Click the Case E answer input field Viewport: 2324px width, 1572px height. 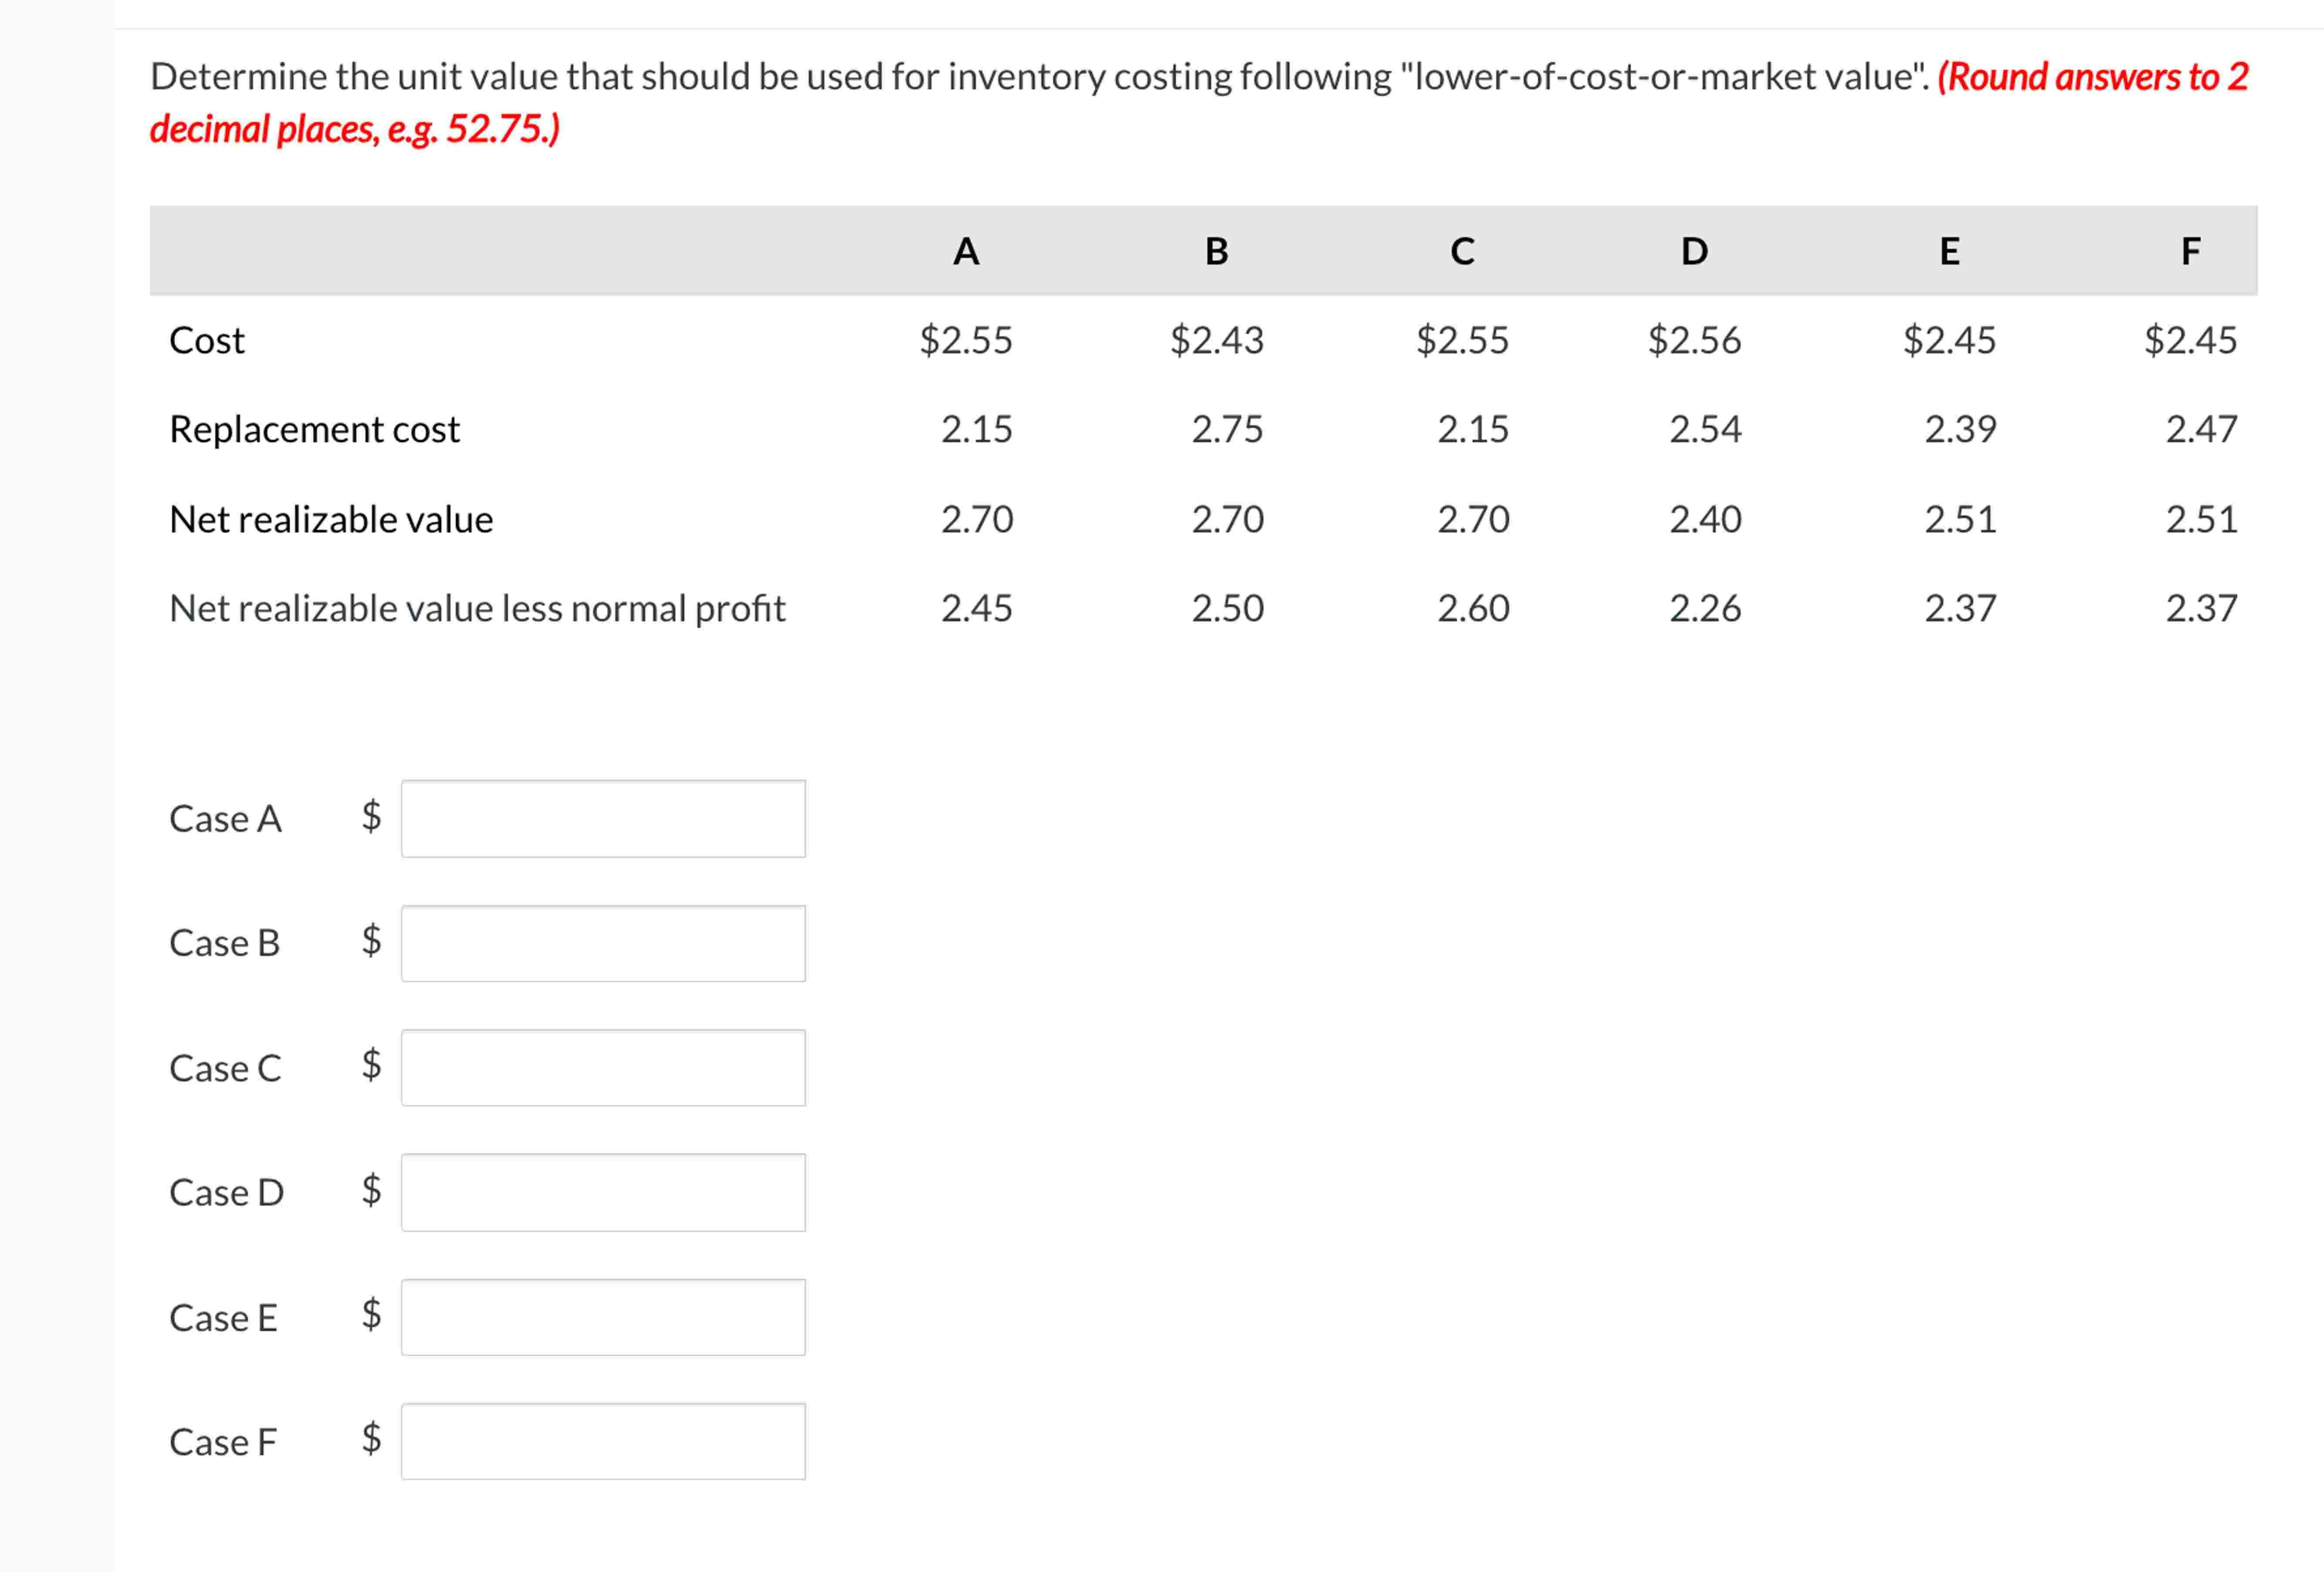[x=603, y=1317]
